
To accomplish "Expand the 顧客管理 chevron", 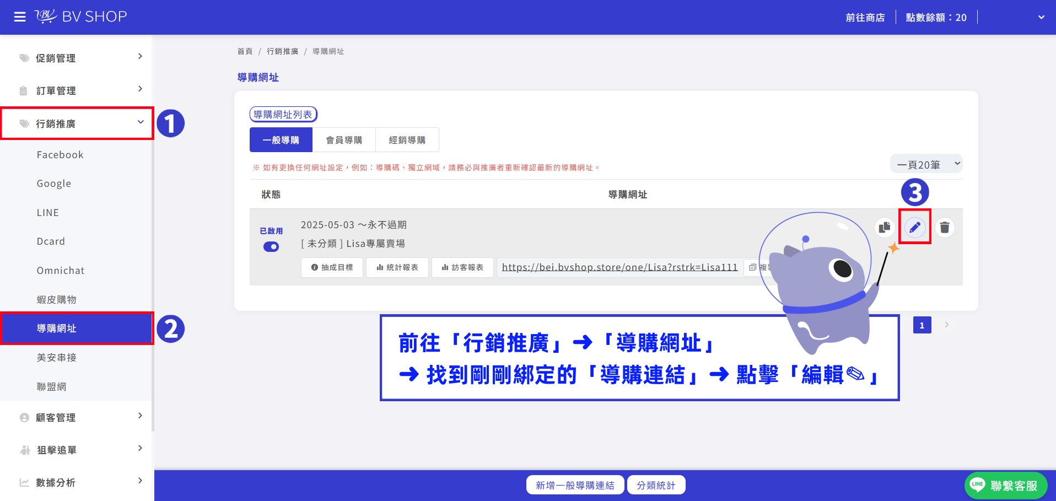I will [x=140, y=416].
